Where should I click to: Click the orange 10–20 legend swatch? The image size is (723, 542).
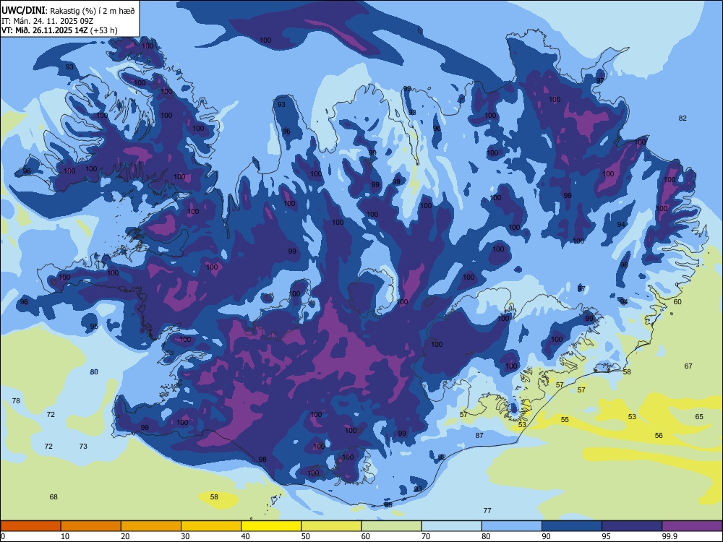coord(91,526)
